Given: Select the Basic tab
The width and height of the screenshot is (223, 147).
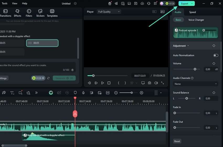Looking at the screenshot, I should [x=178, y=20].
